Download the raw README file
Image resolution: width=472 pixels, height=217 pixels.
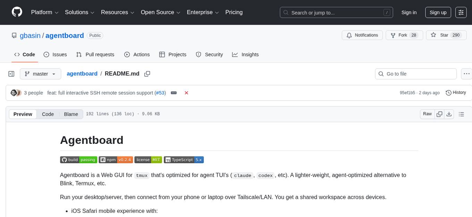coord(449,114)
